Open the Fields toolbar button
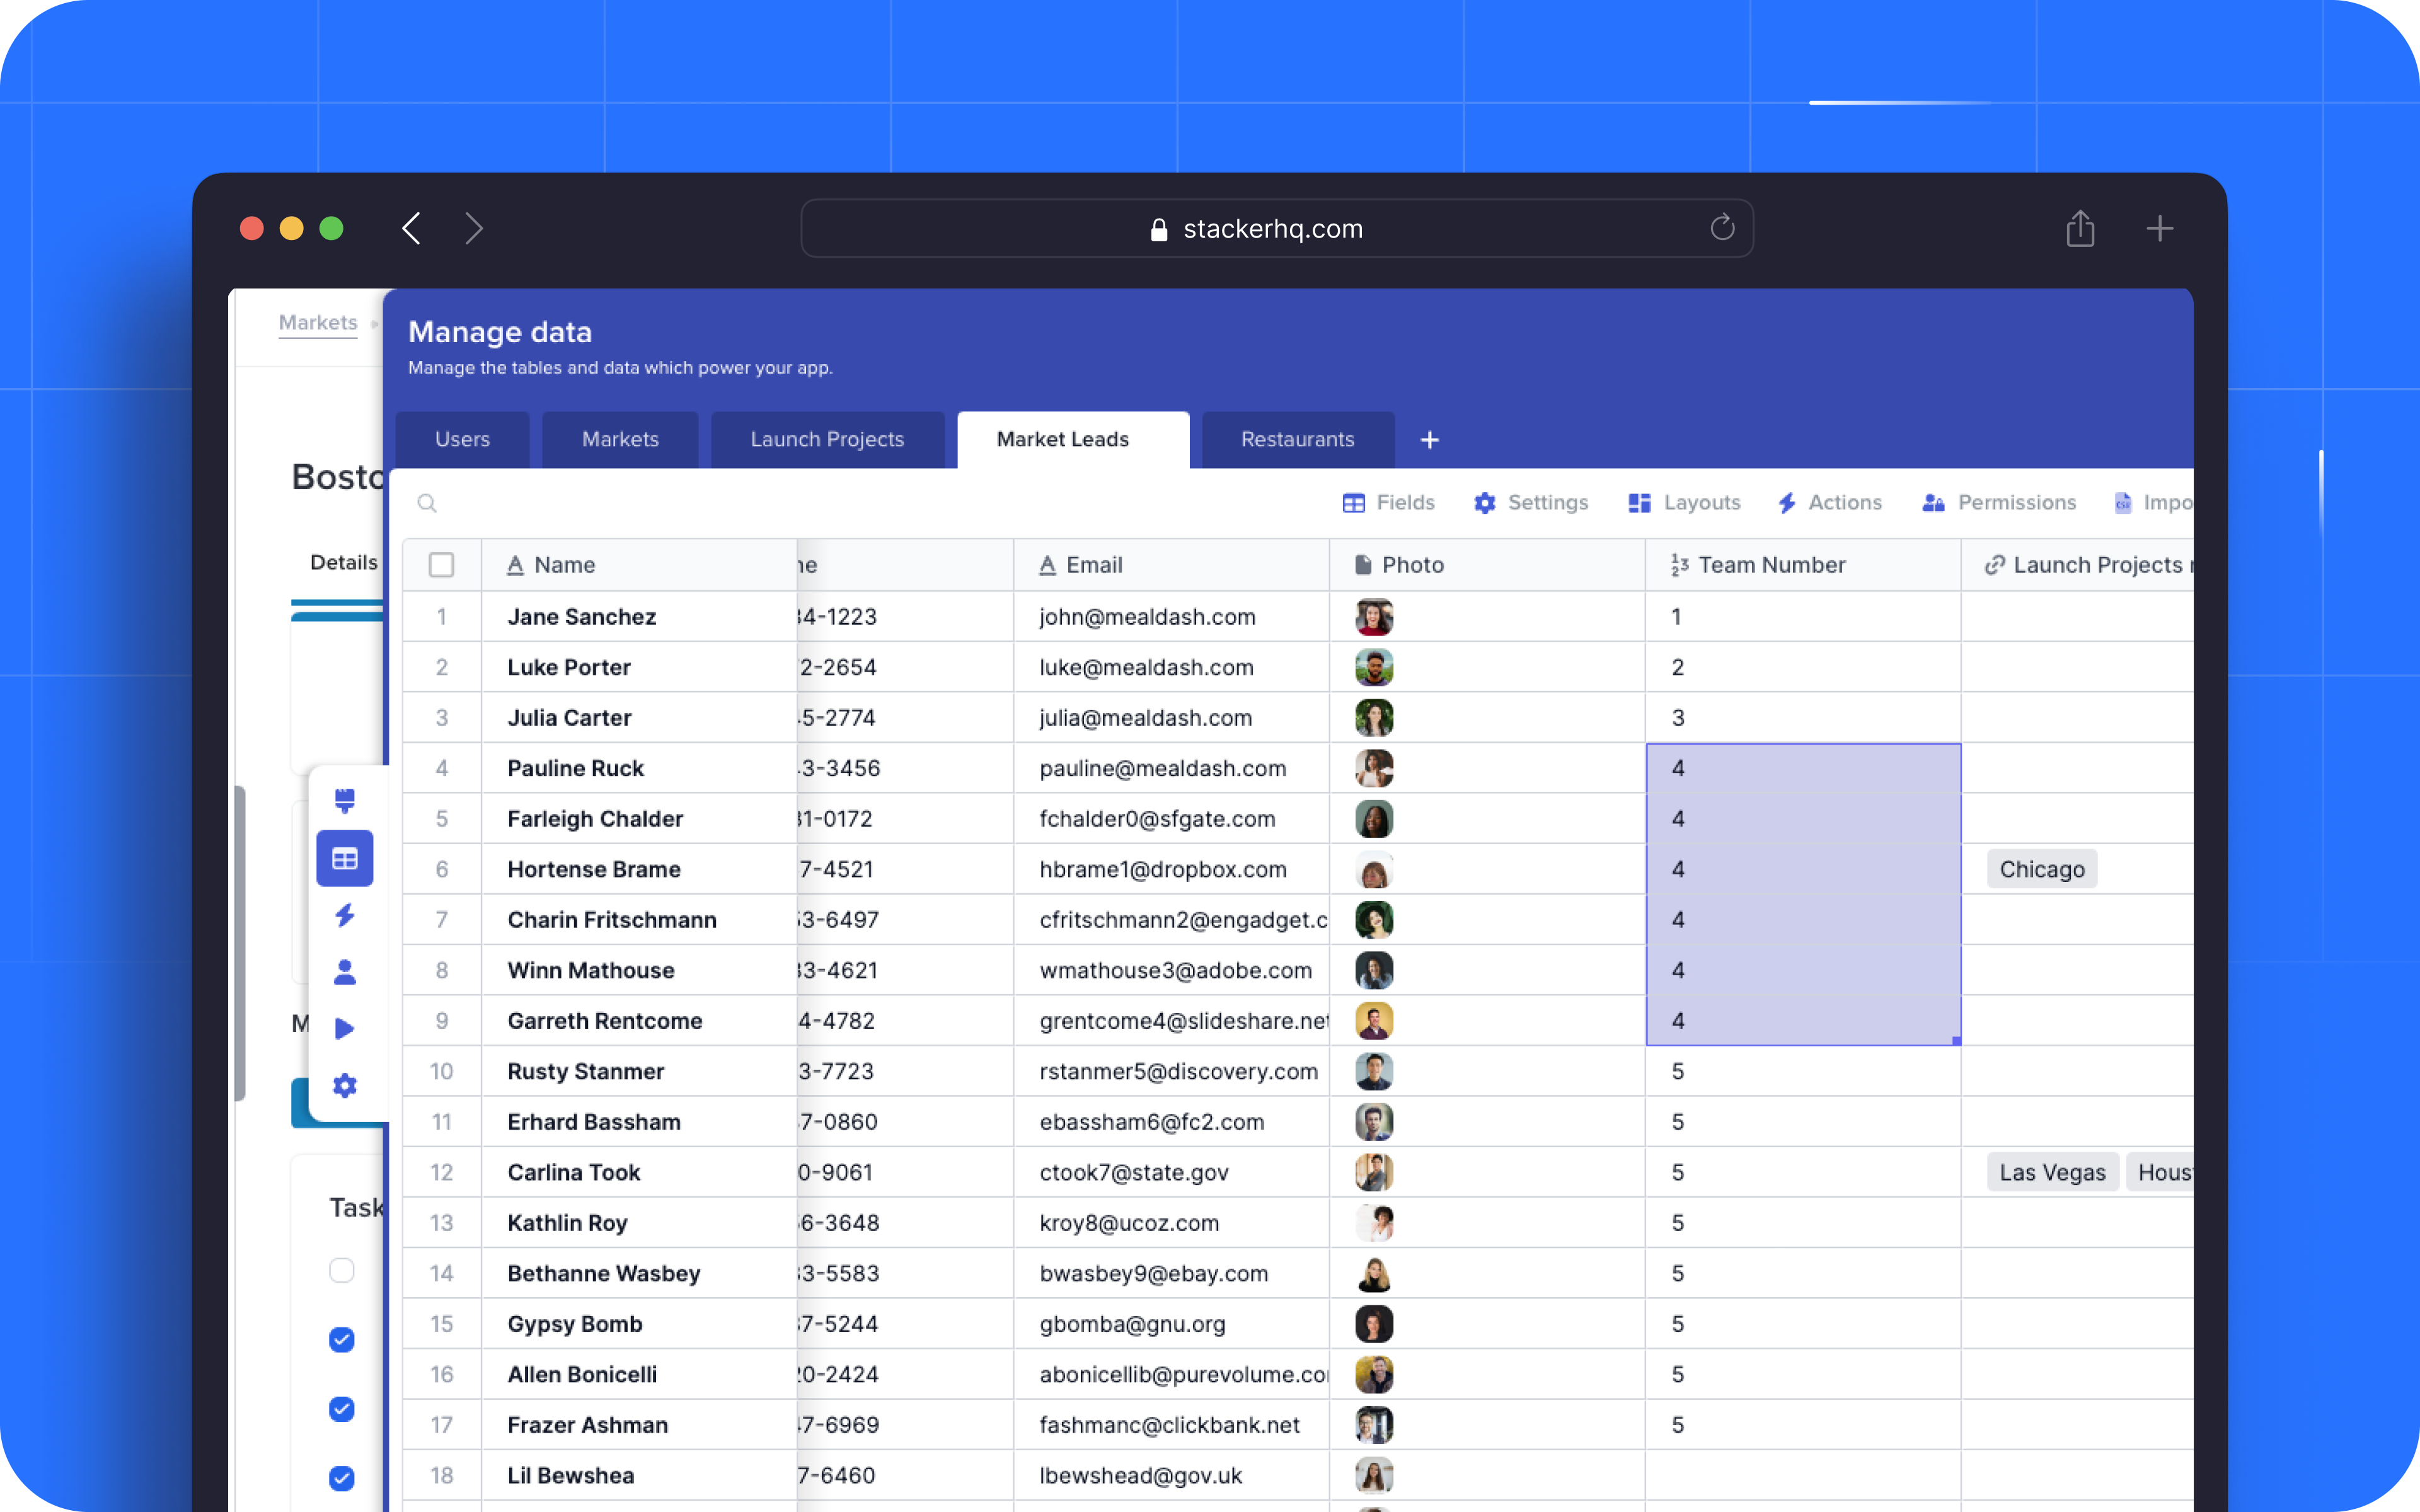This screenshot has width=2420, height=1512. pos(1388,503)
